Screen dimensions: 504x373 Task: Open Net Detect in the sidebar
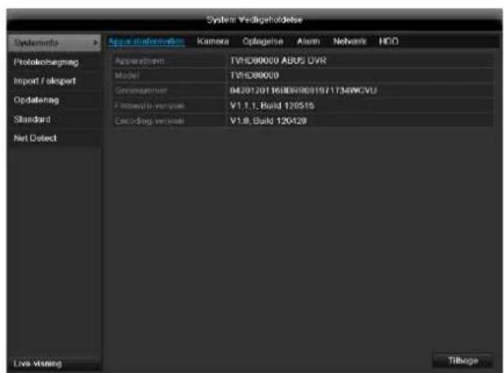click(x=35, y=138)
